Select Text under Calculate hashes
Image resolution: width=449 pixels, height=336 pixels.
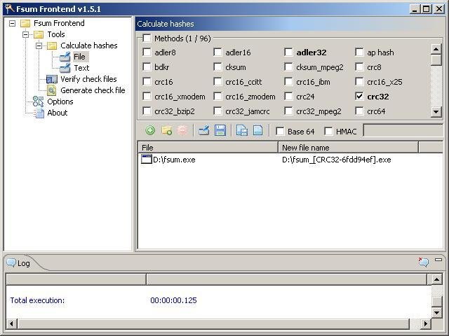[x=81, y=68]
